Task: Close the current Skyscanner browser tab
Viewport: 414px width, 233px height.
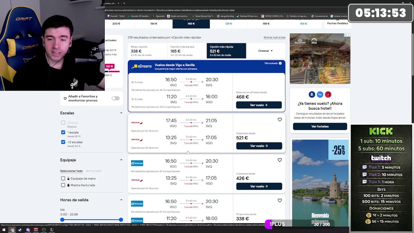Action: click(x=118, y=3)
